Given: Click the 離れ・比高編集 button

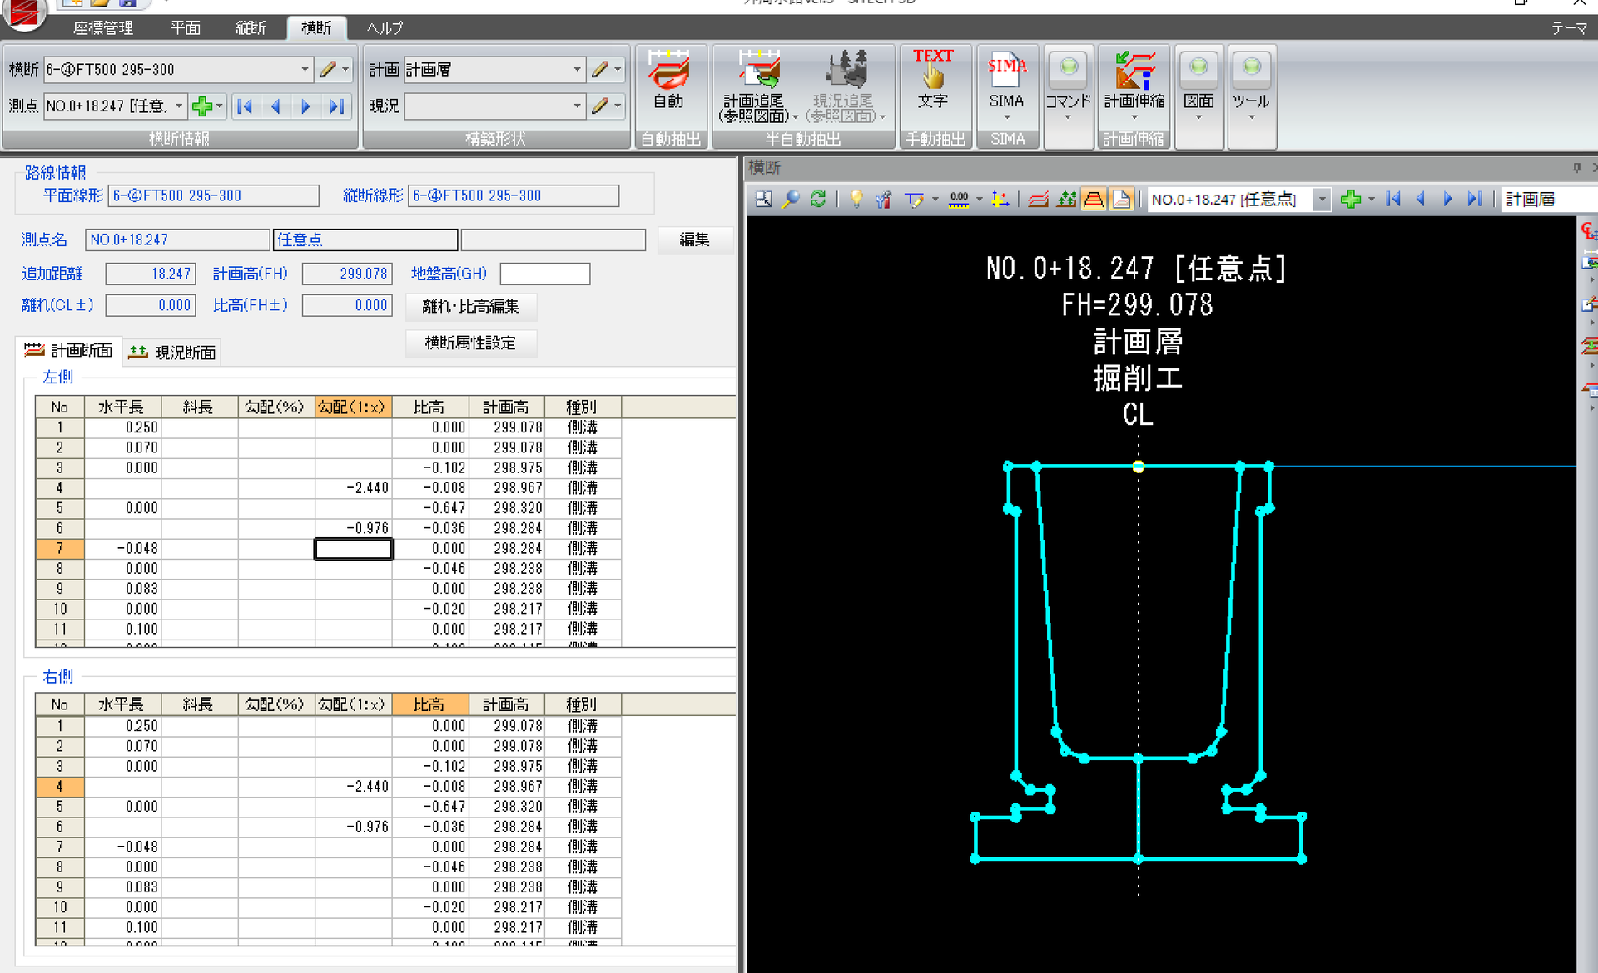Looking at the screenshot, I should click(471, 306).
